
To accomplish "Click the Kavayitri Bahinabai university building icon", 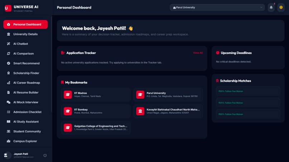I will point(140,111).
